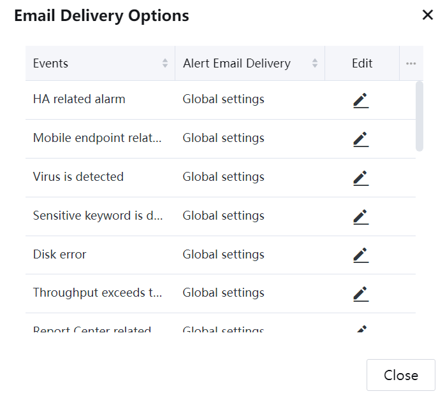Image resolution: width=445 pixels, height=396 pixels.
Task: Select the HA related alarm row text
Action: (79, 99)
